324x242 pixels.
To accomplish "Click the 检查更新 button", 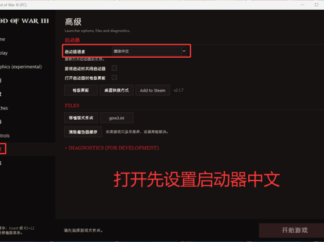I will click(x=81, y=90).
